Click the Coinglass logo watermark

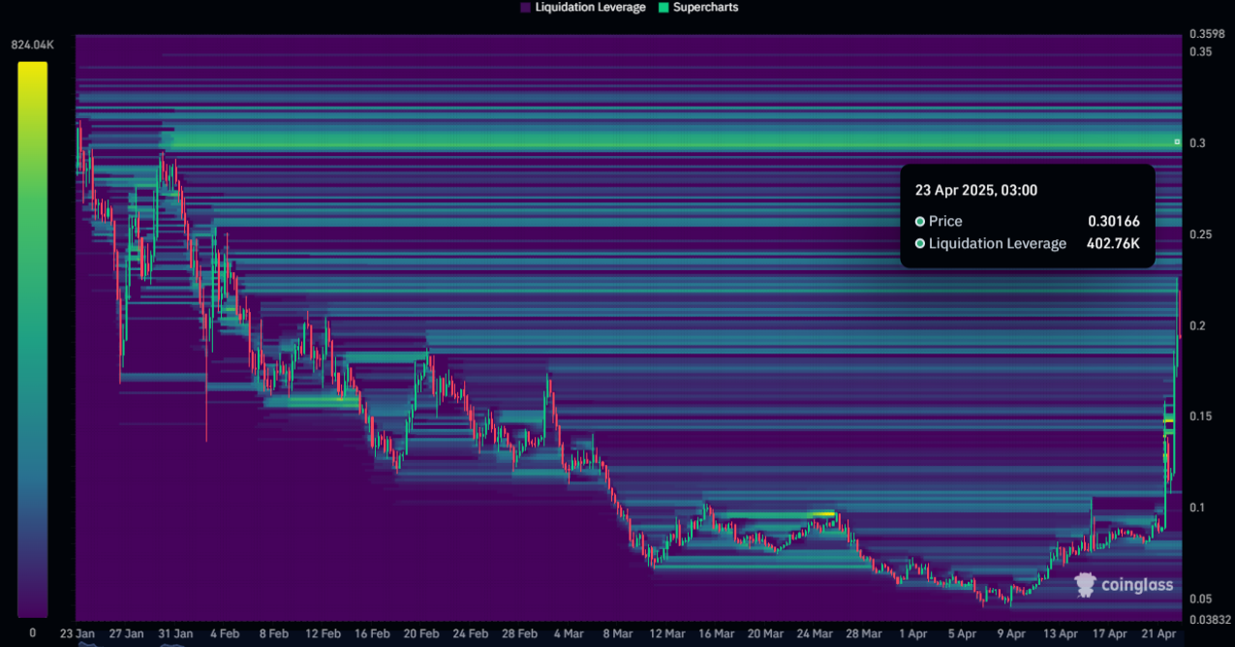point(1125,584)
